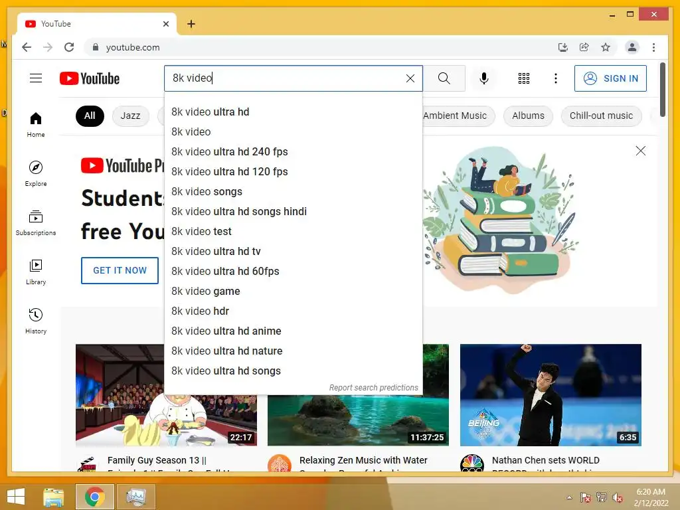Open Explore in the sidebar

36,173
